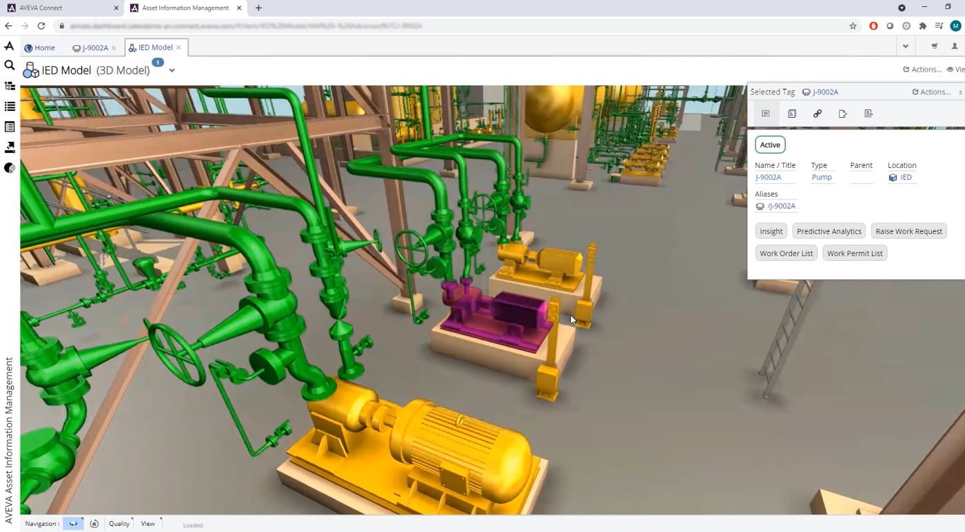
Task: Open the hierarchy tree icon in sidebar
Action: point(10,86)
